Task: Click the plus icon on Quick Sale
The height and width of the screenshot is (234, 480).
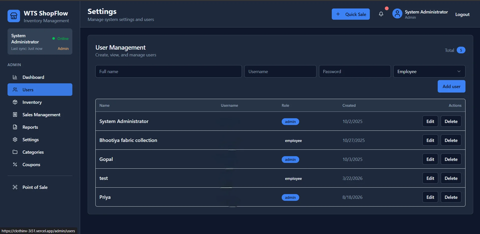Action: click(x=338, y=14)
